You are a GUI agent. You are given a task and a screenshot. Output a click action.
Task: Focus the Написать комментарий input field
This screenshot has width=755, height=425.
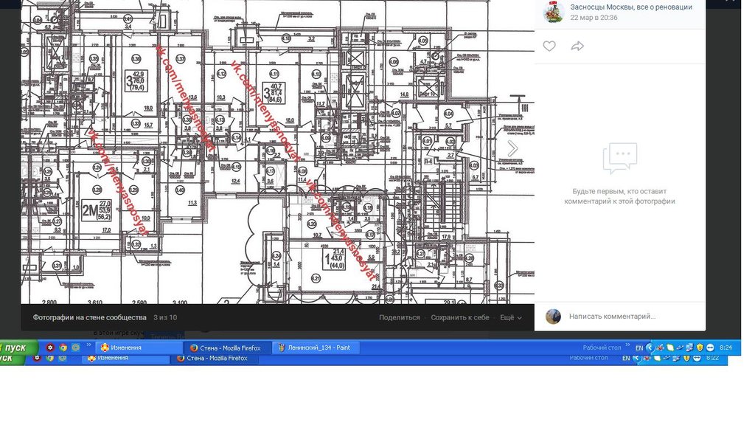(630, 317)
